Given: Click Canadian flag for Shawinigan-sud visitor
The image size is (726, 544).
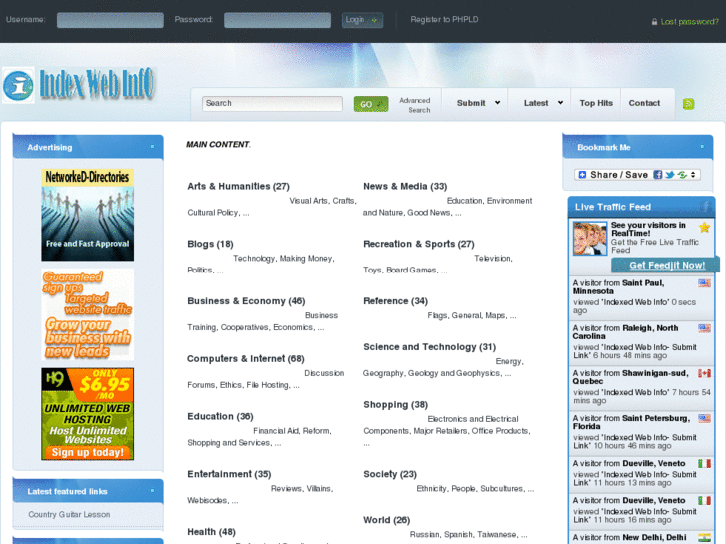Looking at the screenshot, I should [704, 373].
